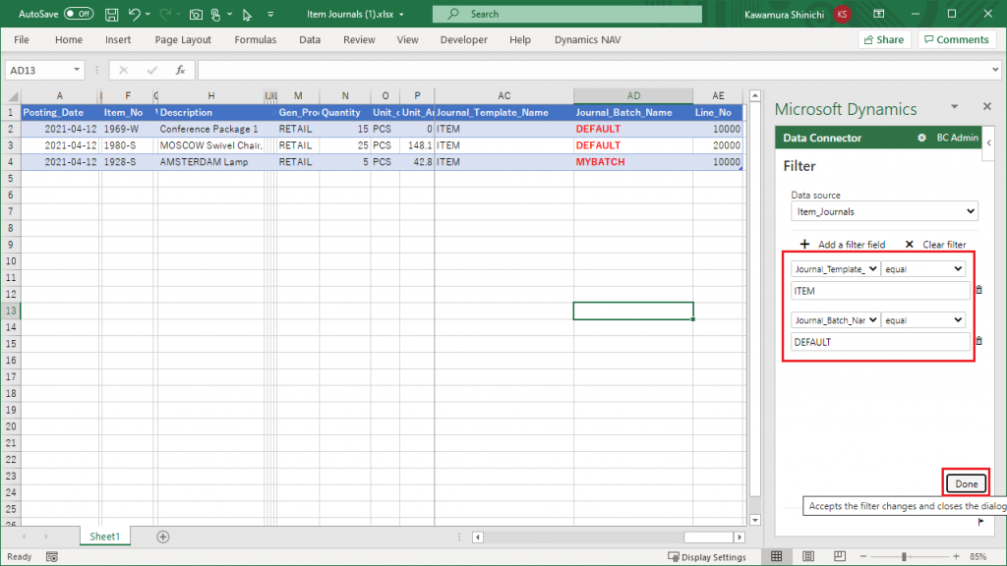Click the Done button

pyautogui.click(x=966, y=483)
